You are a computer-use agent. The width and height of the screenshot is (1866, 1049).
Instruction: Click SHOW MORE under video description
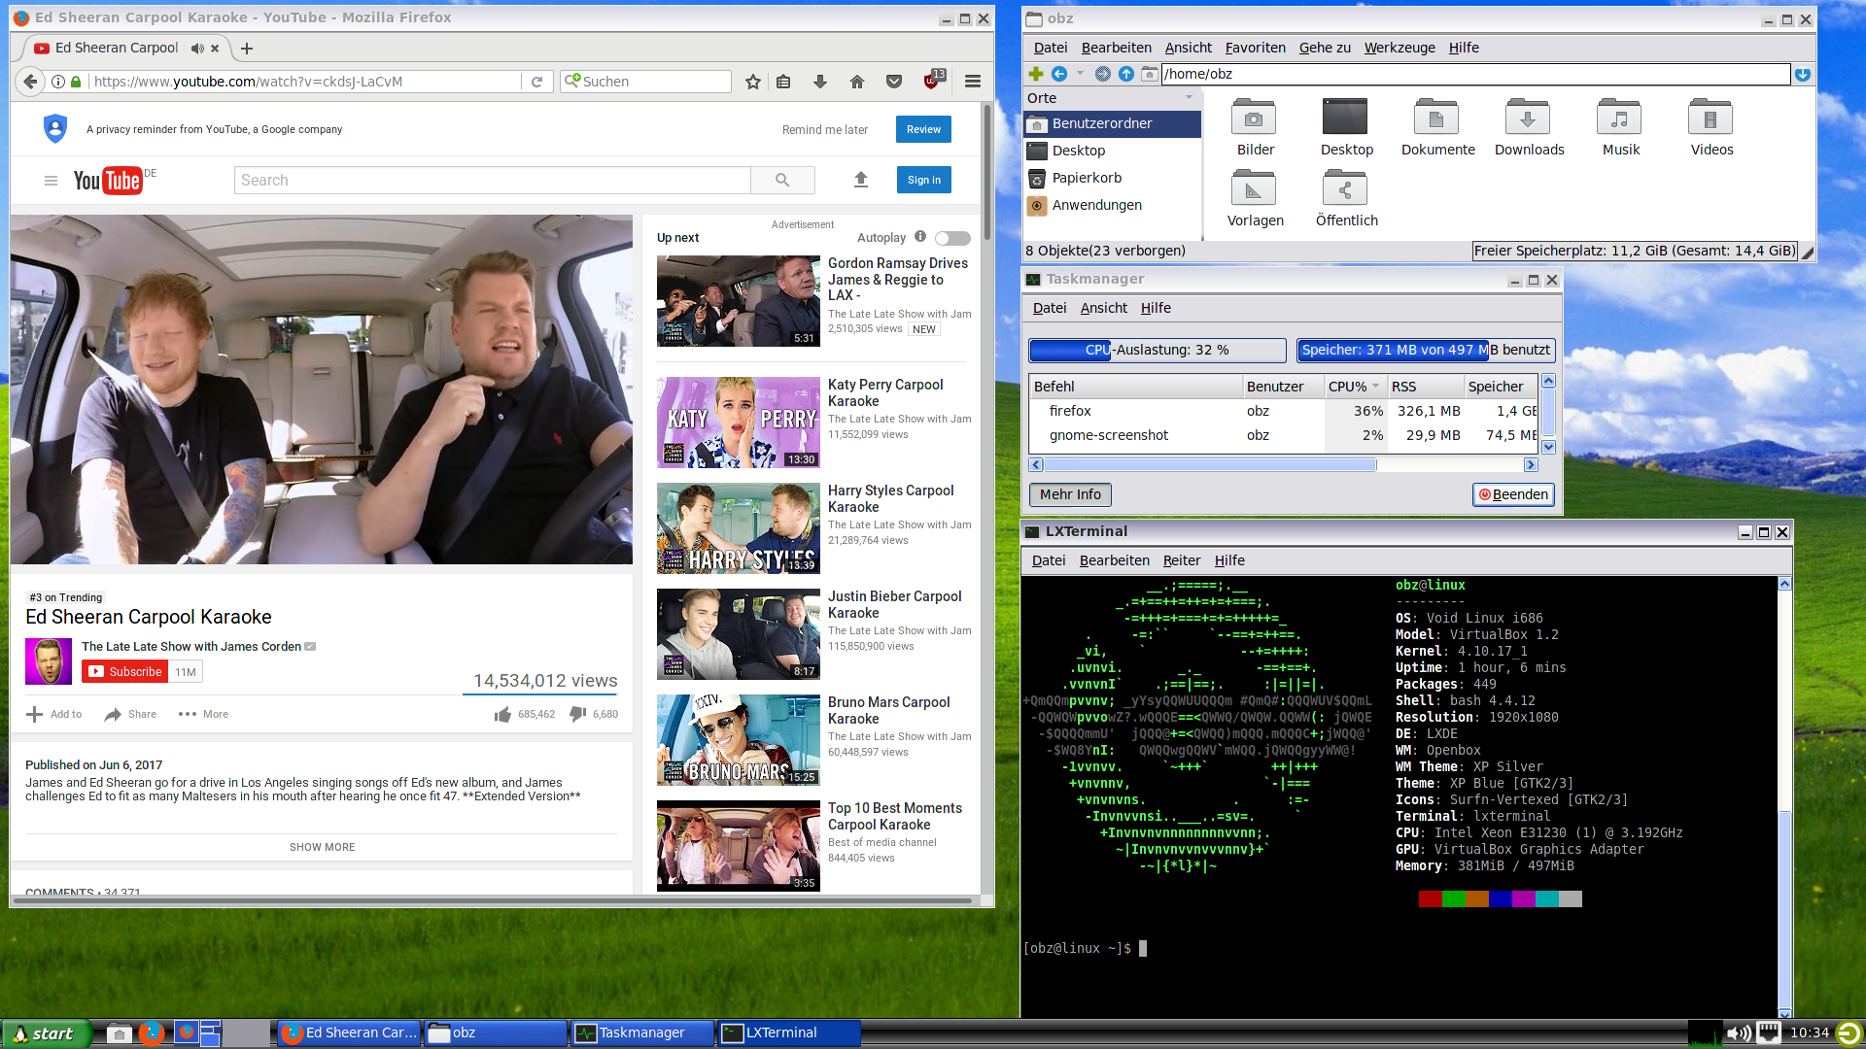322,847
